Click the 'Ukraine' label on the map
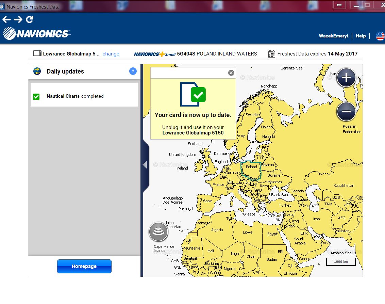 [274, 175]
